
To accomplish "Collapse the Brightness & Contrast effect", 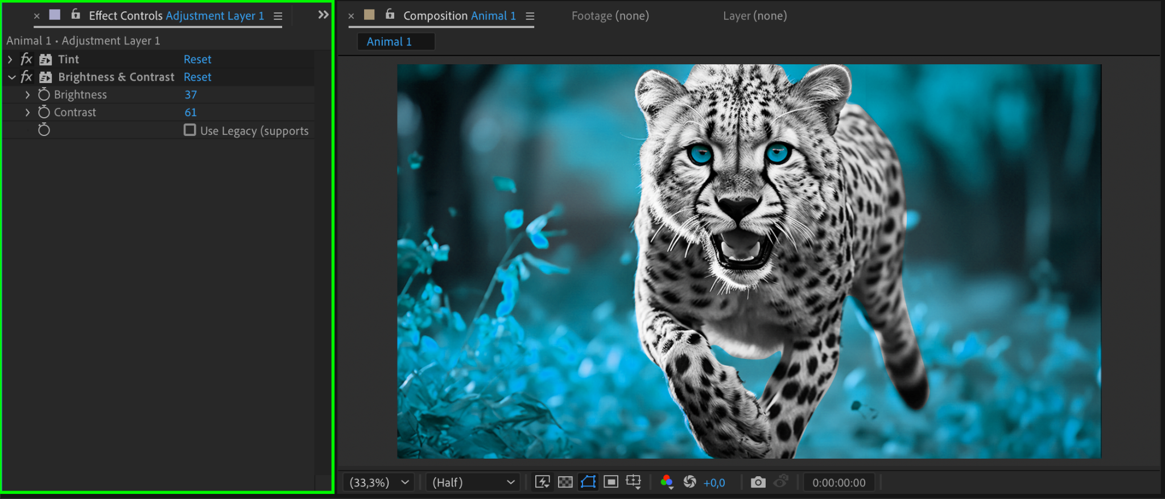I will click(x=11, y=77).
